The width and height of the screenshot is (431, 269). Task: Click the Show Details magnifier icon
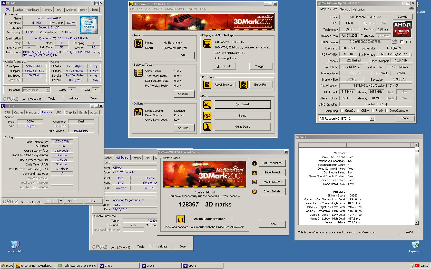coord(254,192)
